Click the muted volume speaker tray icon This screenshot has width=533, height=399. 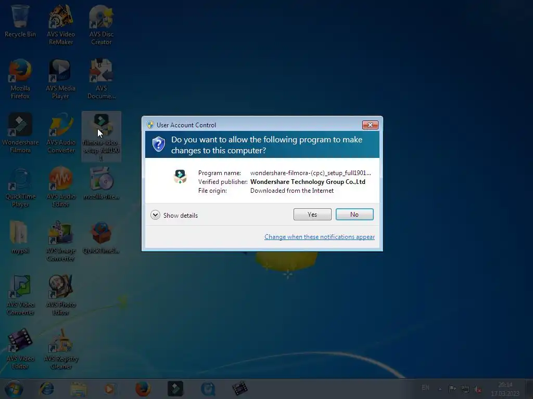tap(478, 389)
